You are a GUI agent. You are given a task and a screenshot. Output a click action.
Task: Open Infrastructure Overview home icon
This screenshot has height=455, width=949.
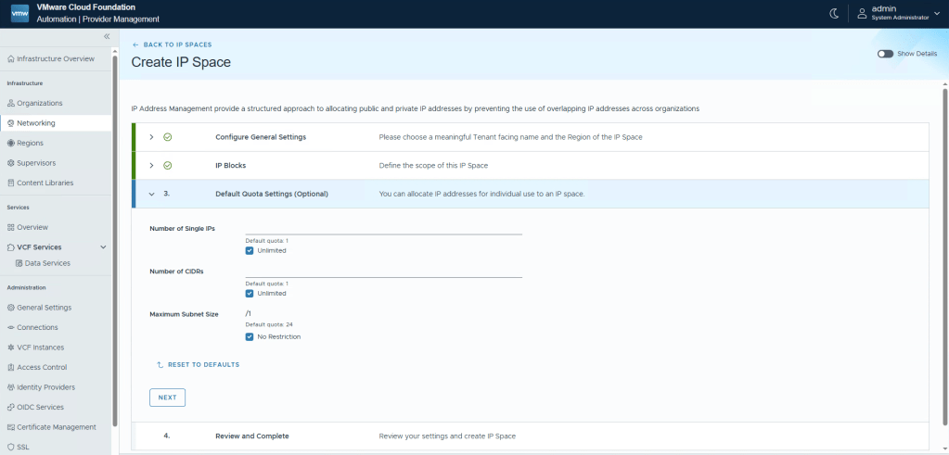(x=11, y=59)
